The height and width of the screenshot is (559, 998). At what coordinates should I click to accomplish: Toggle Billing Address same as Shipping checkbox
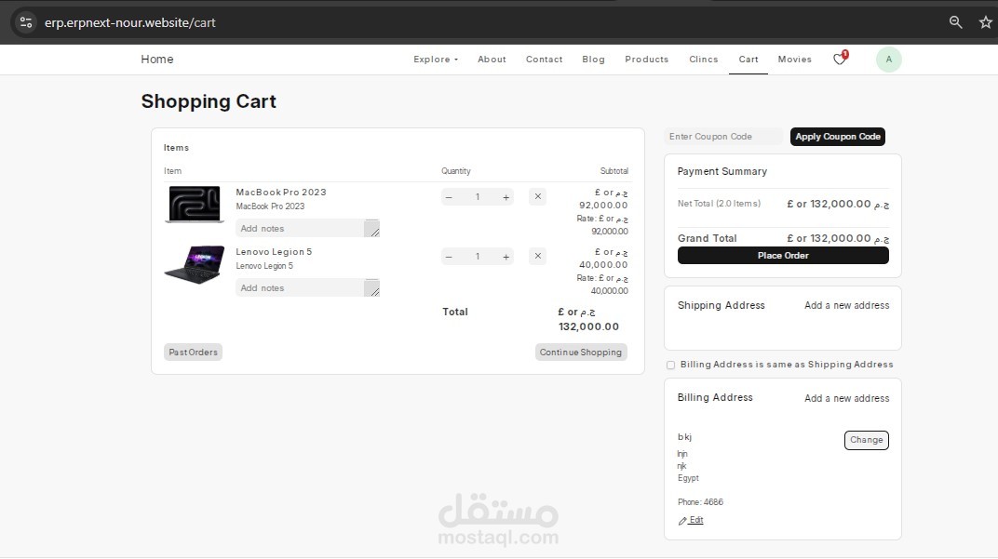[x=670, y=365]
